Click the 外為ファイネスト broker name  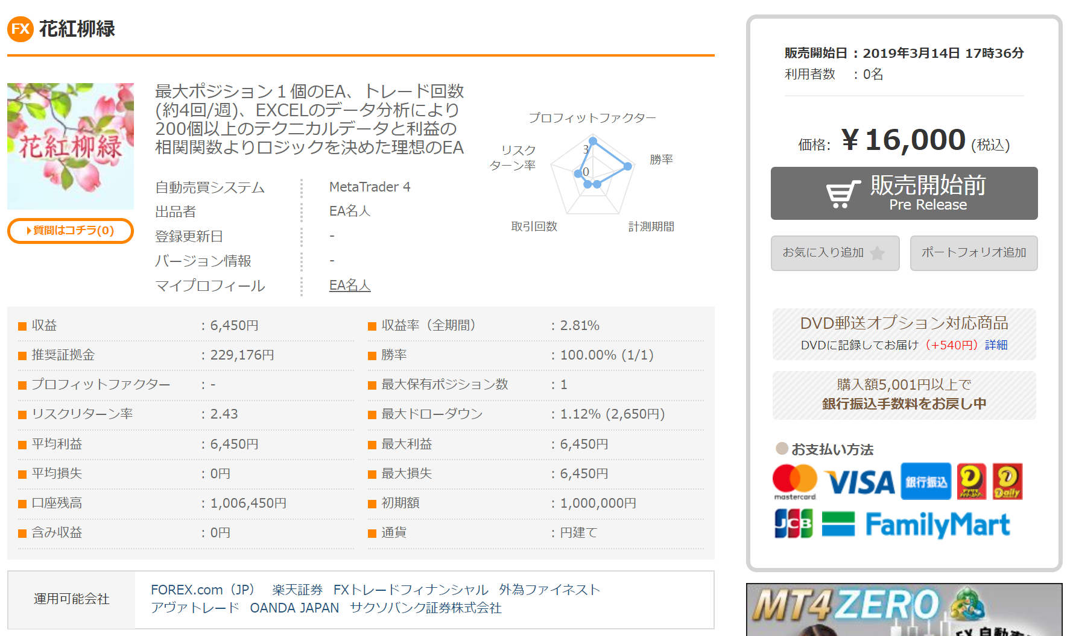[x=550, y=590]
